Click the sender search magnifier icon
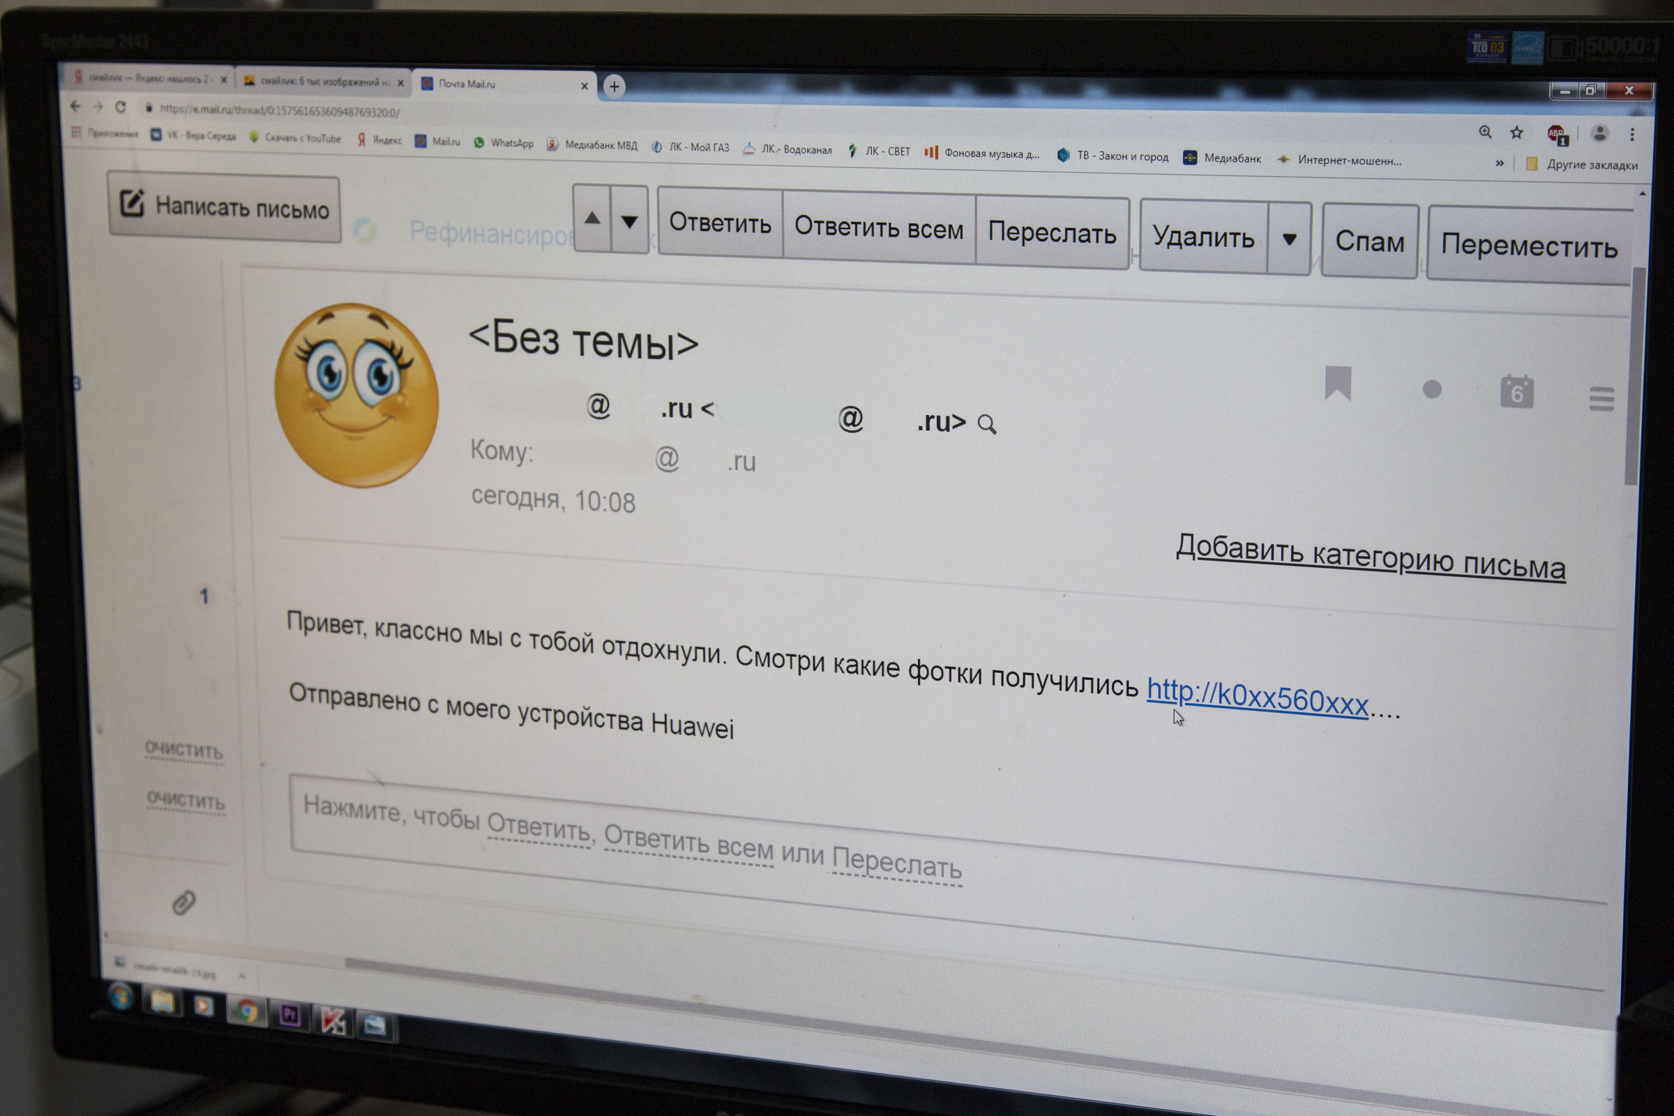 986,425
